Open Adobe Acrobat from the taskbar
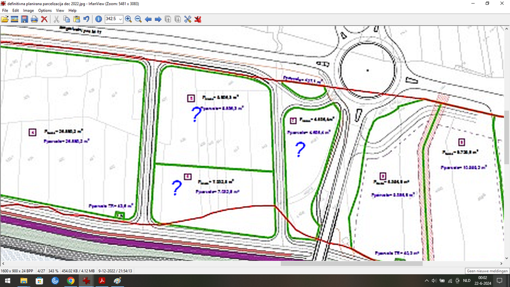510x287 pixels. click(x=102, y=281)
